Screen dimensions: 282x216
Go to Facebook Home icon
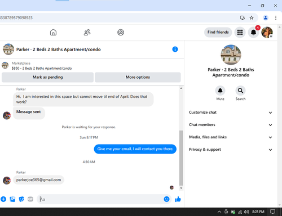click(x=53, y=32)
